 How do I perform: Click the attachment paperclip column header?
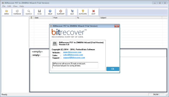tap(31, 18)
